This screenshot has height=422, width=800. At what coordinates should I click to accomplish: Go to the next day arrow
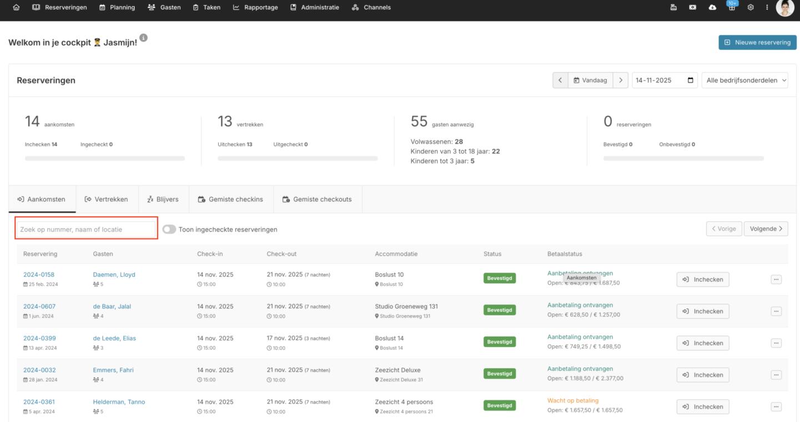point(621,80)
